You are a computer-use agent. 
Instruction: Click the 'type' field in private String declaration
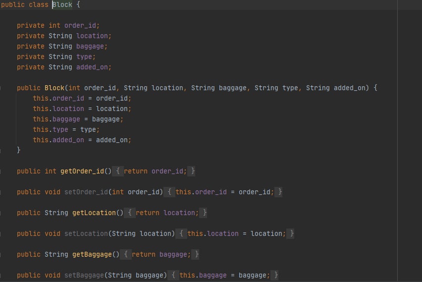click(x=84, y=57)
